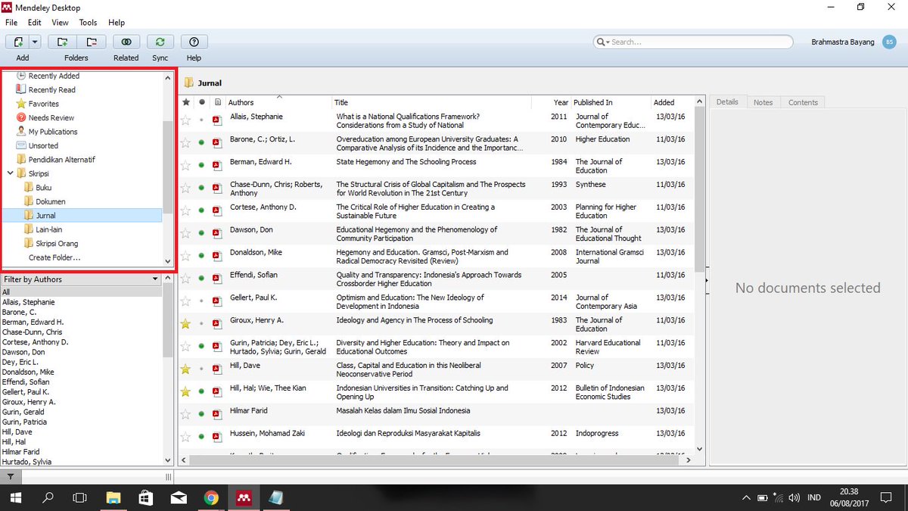Viewport: 908px width, 511px height.
Task: Unfavorite the Hill, Dave entry
Action: [186, 369]
